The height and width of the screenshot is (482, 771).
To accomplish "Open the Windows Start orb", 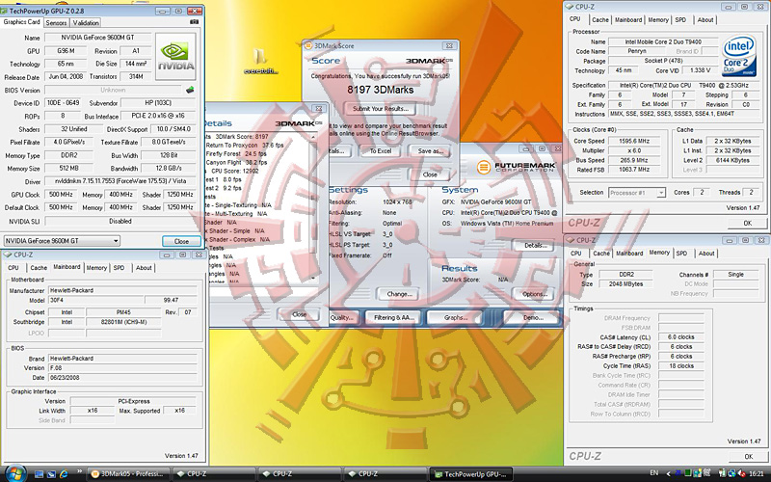I will tap(14, 473).
